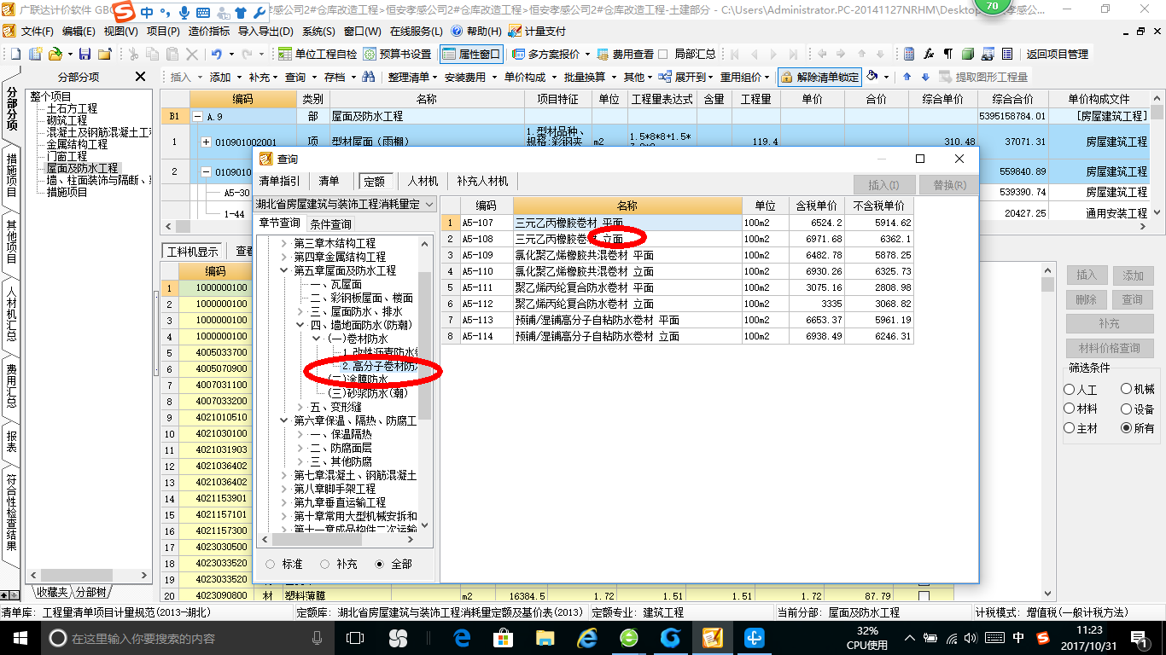Click the blue move-up arrow icon
The height and width of the screenshot is (655, 1166).
point(907,77)
